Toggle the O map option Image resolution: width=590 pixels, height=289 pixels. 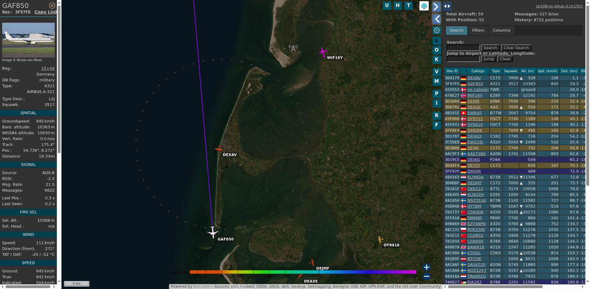click(x=437, y=50)
